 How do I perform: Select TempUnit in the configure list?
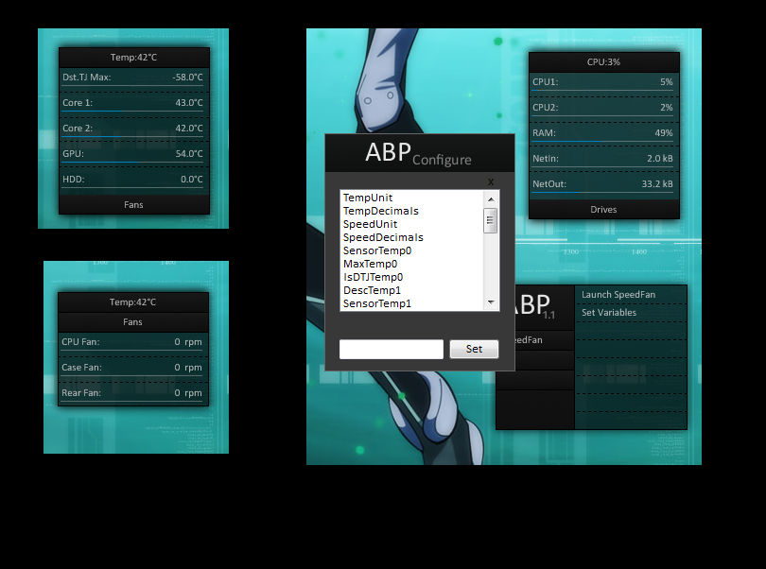(369, 198)
